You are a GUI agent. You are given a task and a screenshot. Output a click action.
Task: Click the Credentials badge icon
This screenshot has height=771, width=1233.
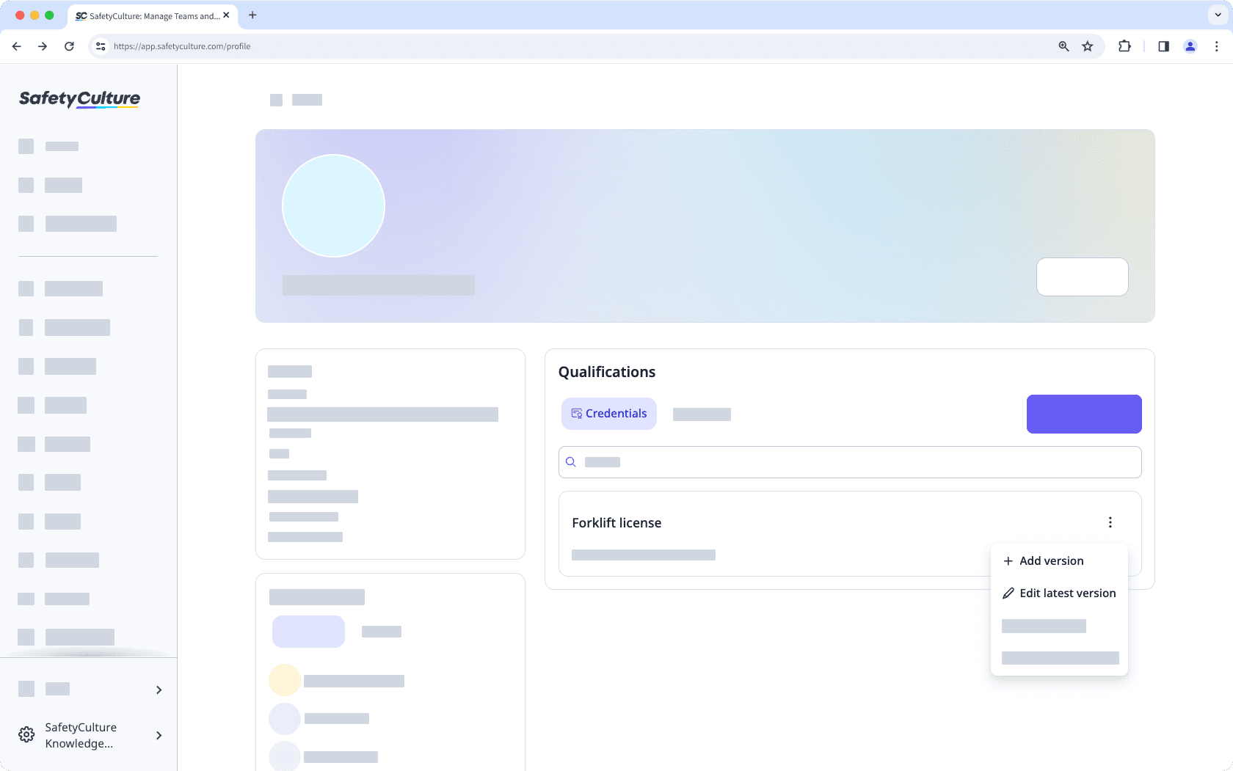577,413
